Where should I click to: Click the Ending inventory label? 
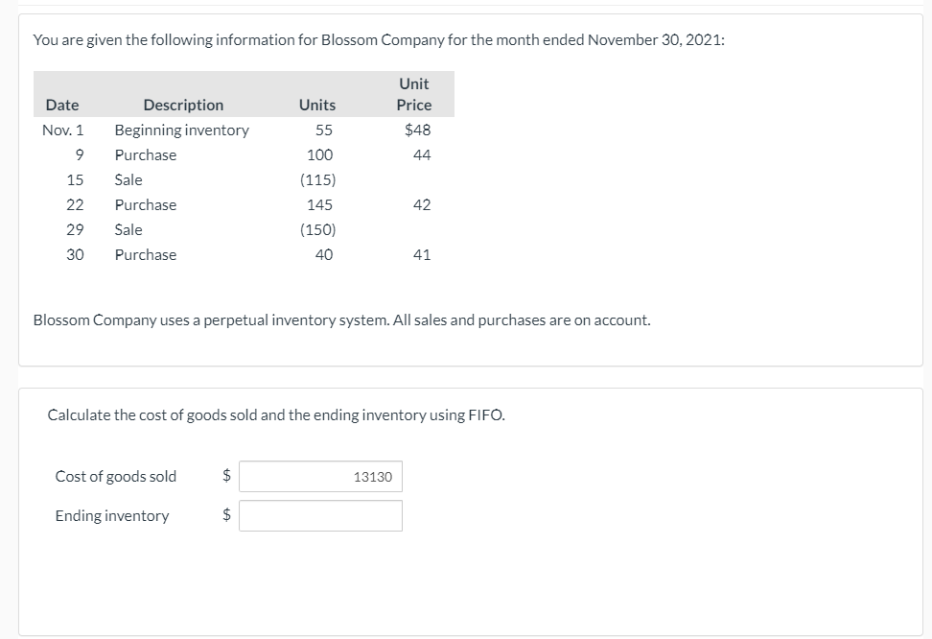click(x=112, y=516)
